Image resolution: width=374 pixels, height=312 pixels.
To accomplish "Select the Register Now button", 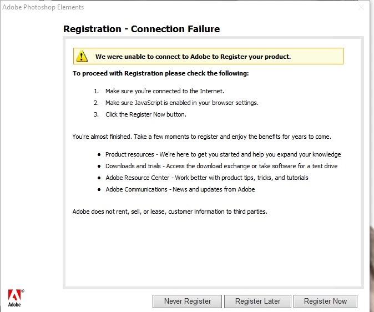I will click(325, 301).
